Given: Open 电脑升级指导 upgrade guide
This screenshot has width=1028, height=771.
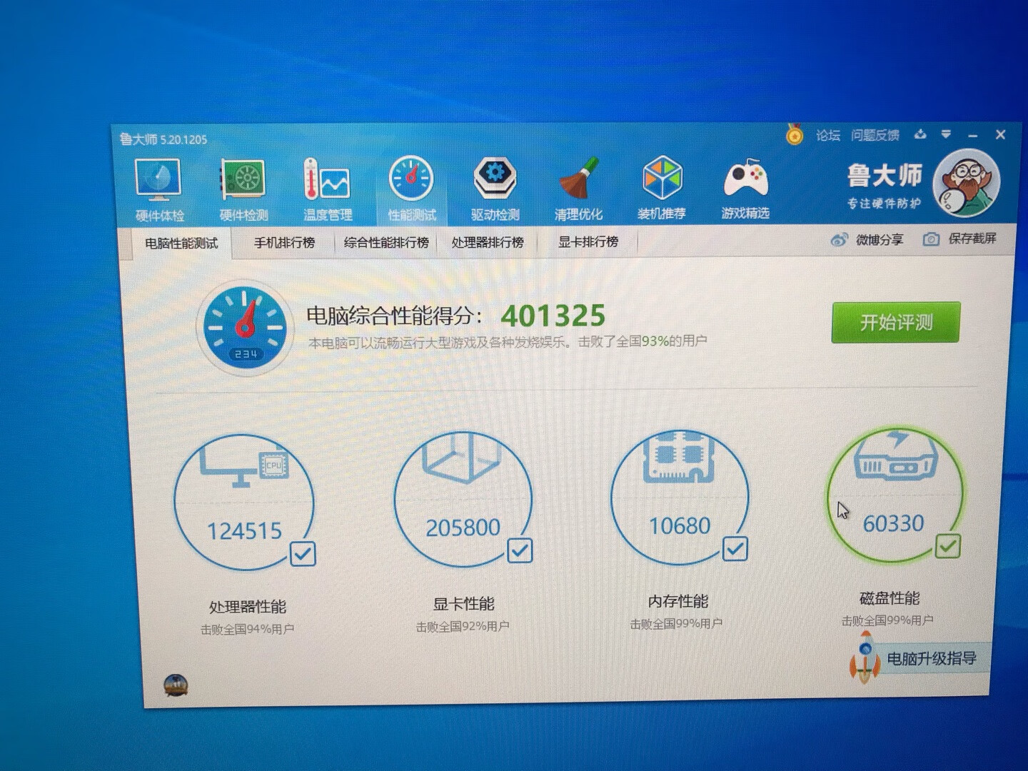Looking at the screenshot, I should [931, 658].
